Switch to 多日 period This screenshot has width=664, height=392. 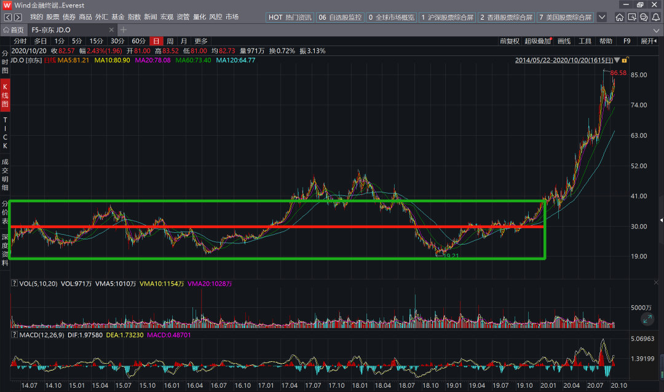click(40, 41)
